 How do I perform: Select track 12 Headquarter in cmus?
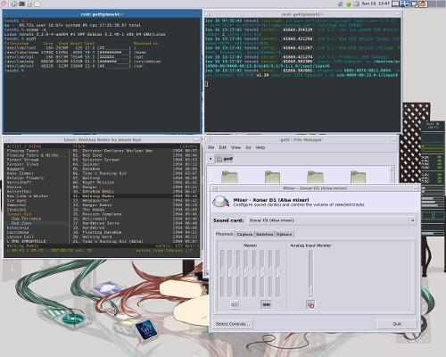coord(136,201)
